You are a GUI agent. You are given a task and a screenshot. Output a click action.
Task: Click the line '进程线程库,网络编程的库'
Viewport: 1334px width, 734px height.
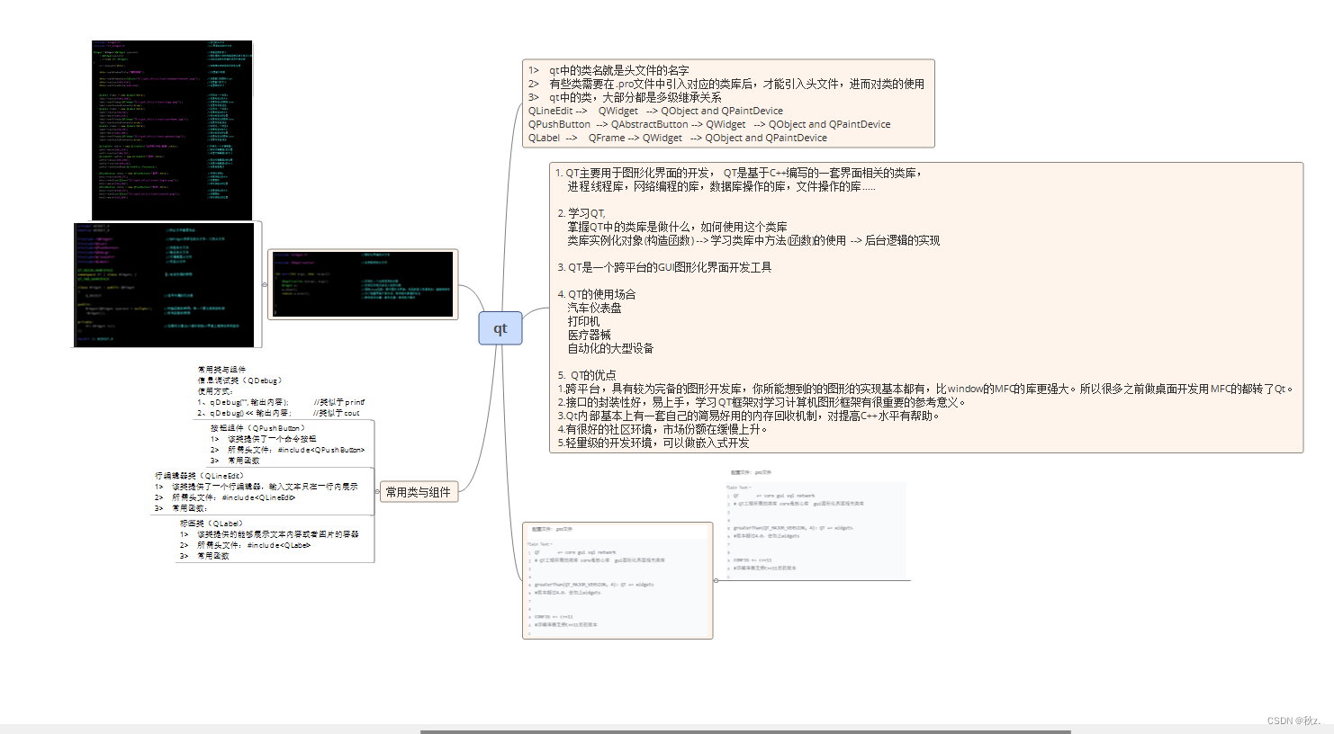(721, 186)
